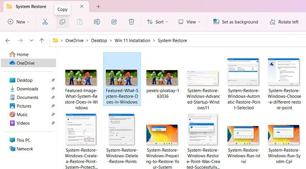
Task: Click the Rename icon
Action: click(x=97, y=22)
